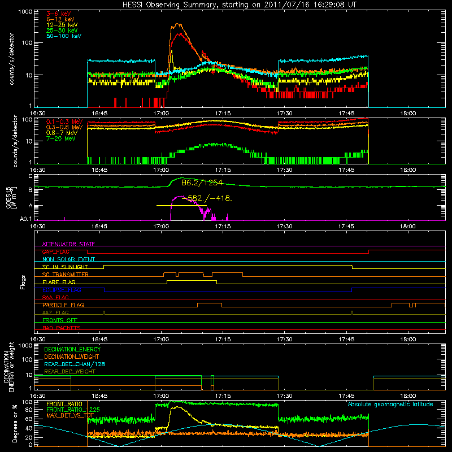Image resolution: width=452 pixels, height=452 pixels.
Task: Click the raised FLARE_FLAG step segment
Action: 192,280
